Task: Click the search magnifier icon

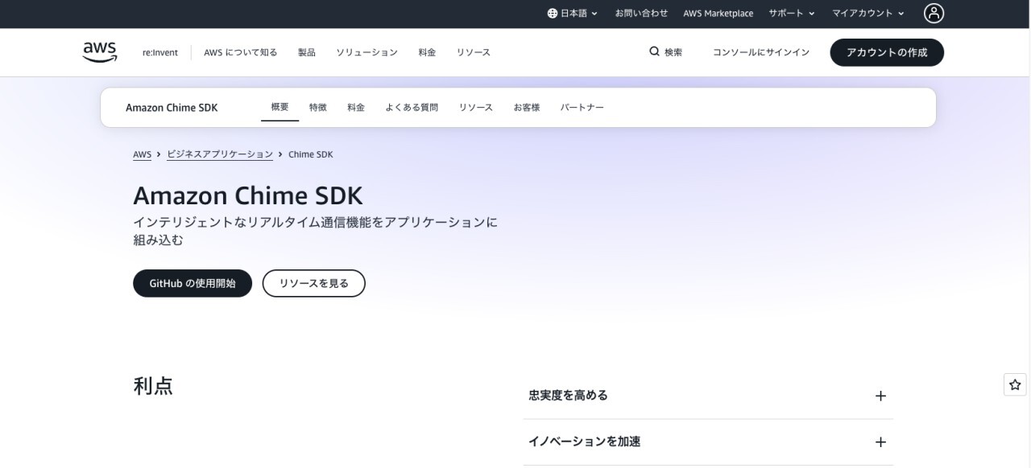Action: coord(654,51)
